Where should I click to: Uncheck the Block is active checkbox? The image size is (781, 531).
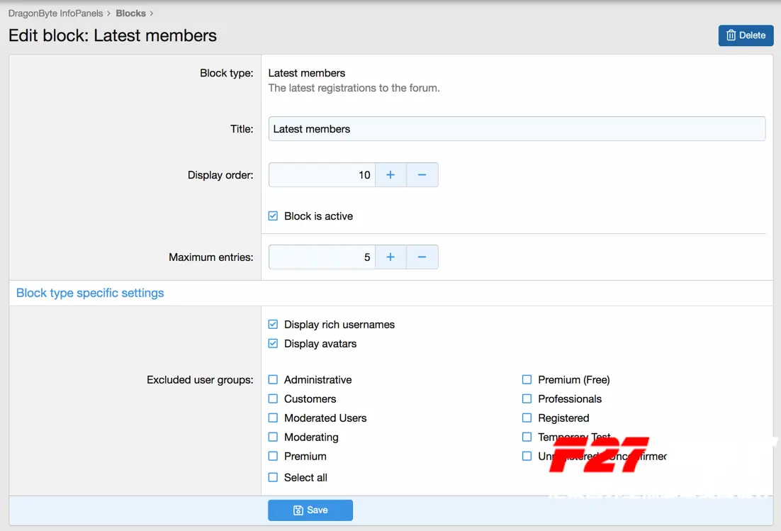click(273, 216)
